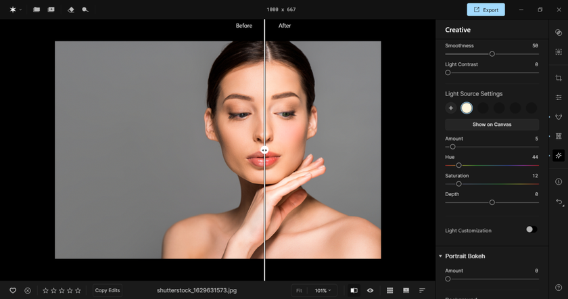The image size is (568, 299).
Task: Open the face retouch panel icon
Action: tap(559, 117)
